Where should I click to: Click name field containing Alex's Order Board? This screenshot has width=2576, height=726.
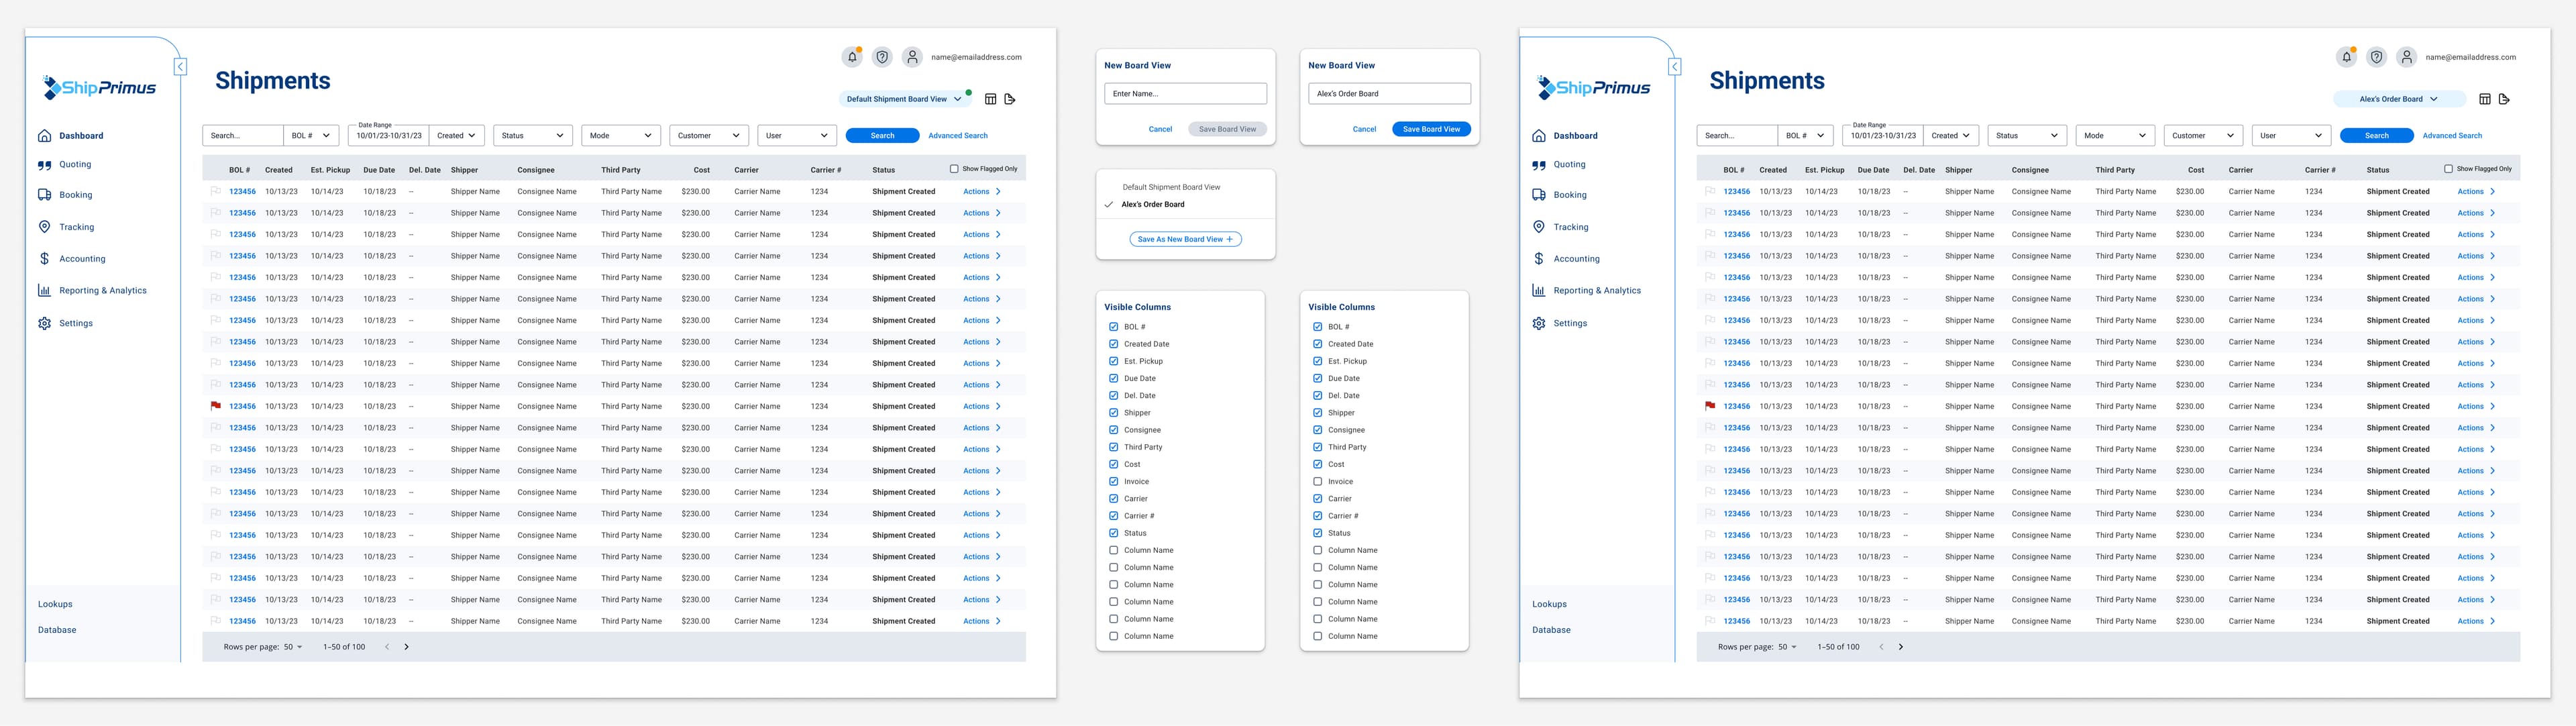pos(1389,94)
